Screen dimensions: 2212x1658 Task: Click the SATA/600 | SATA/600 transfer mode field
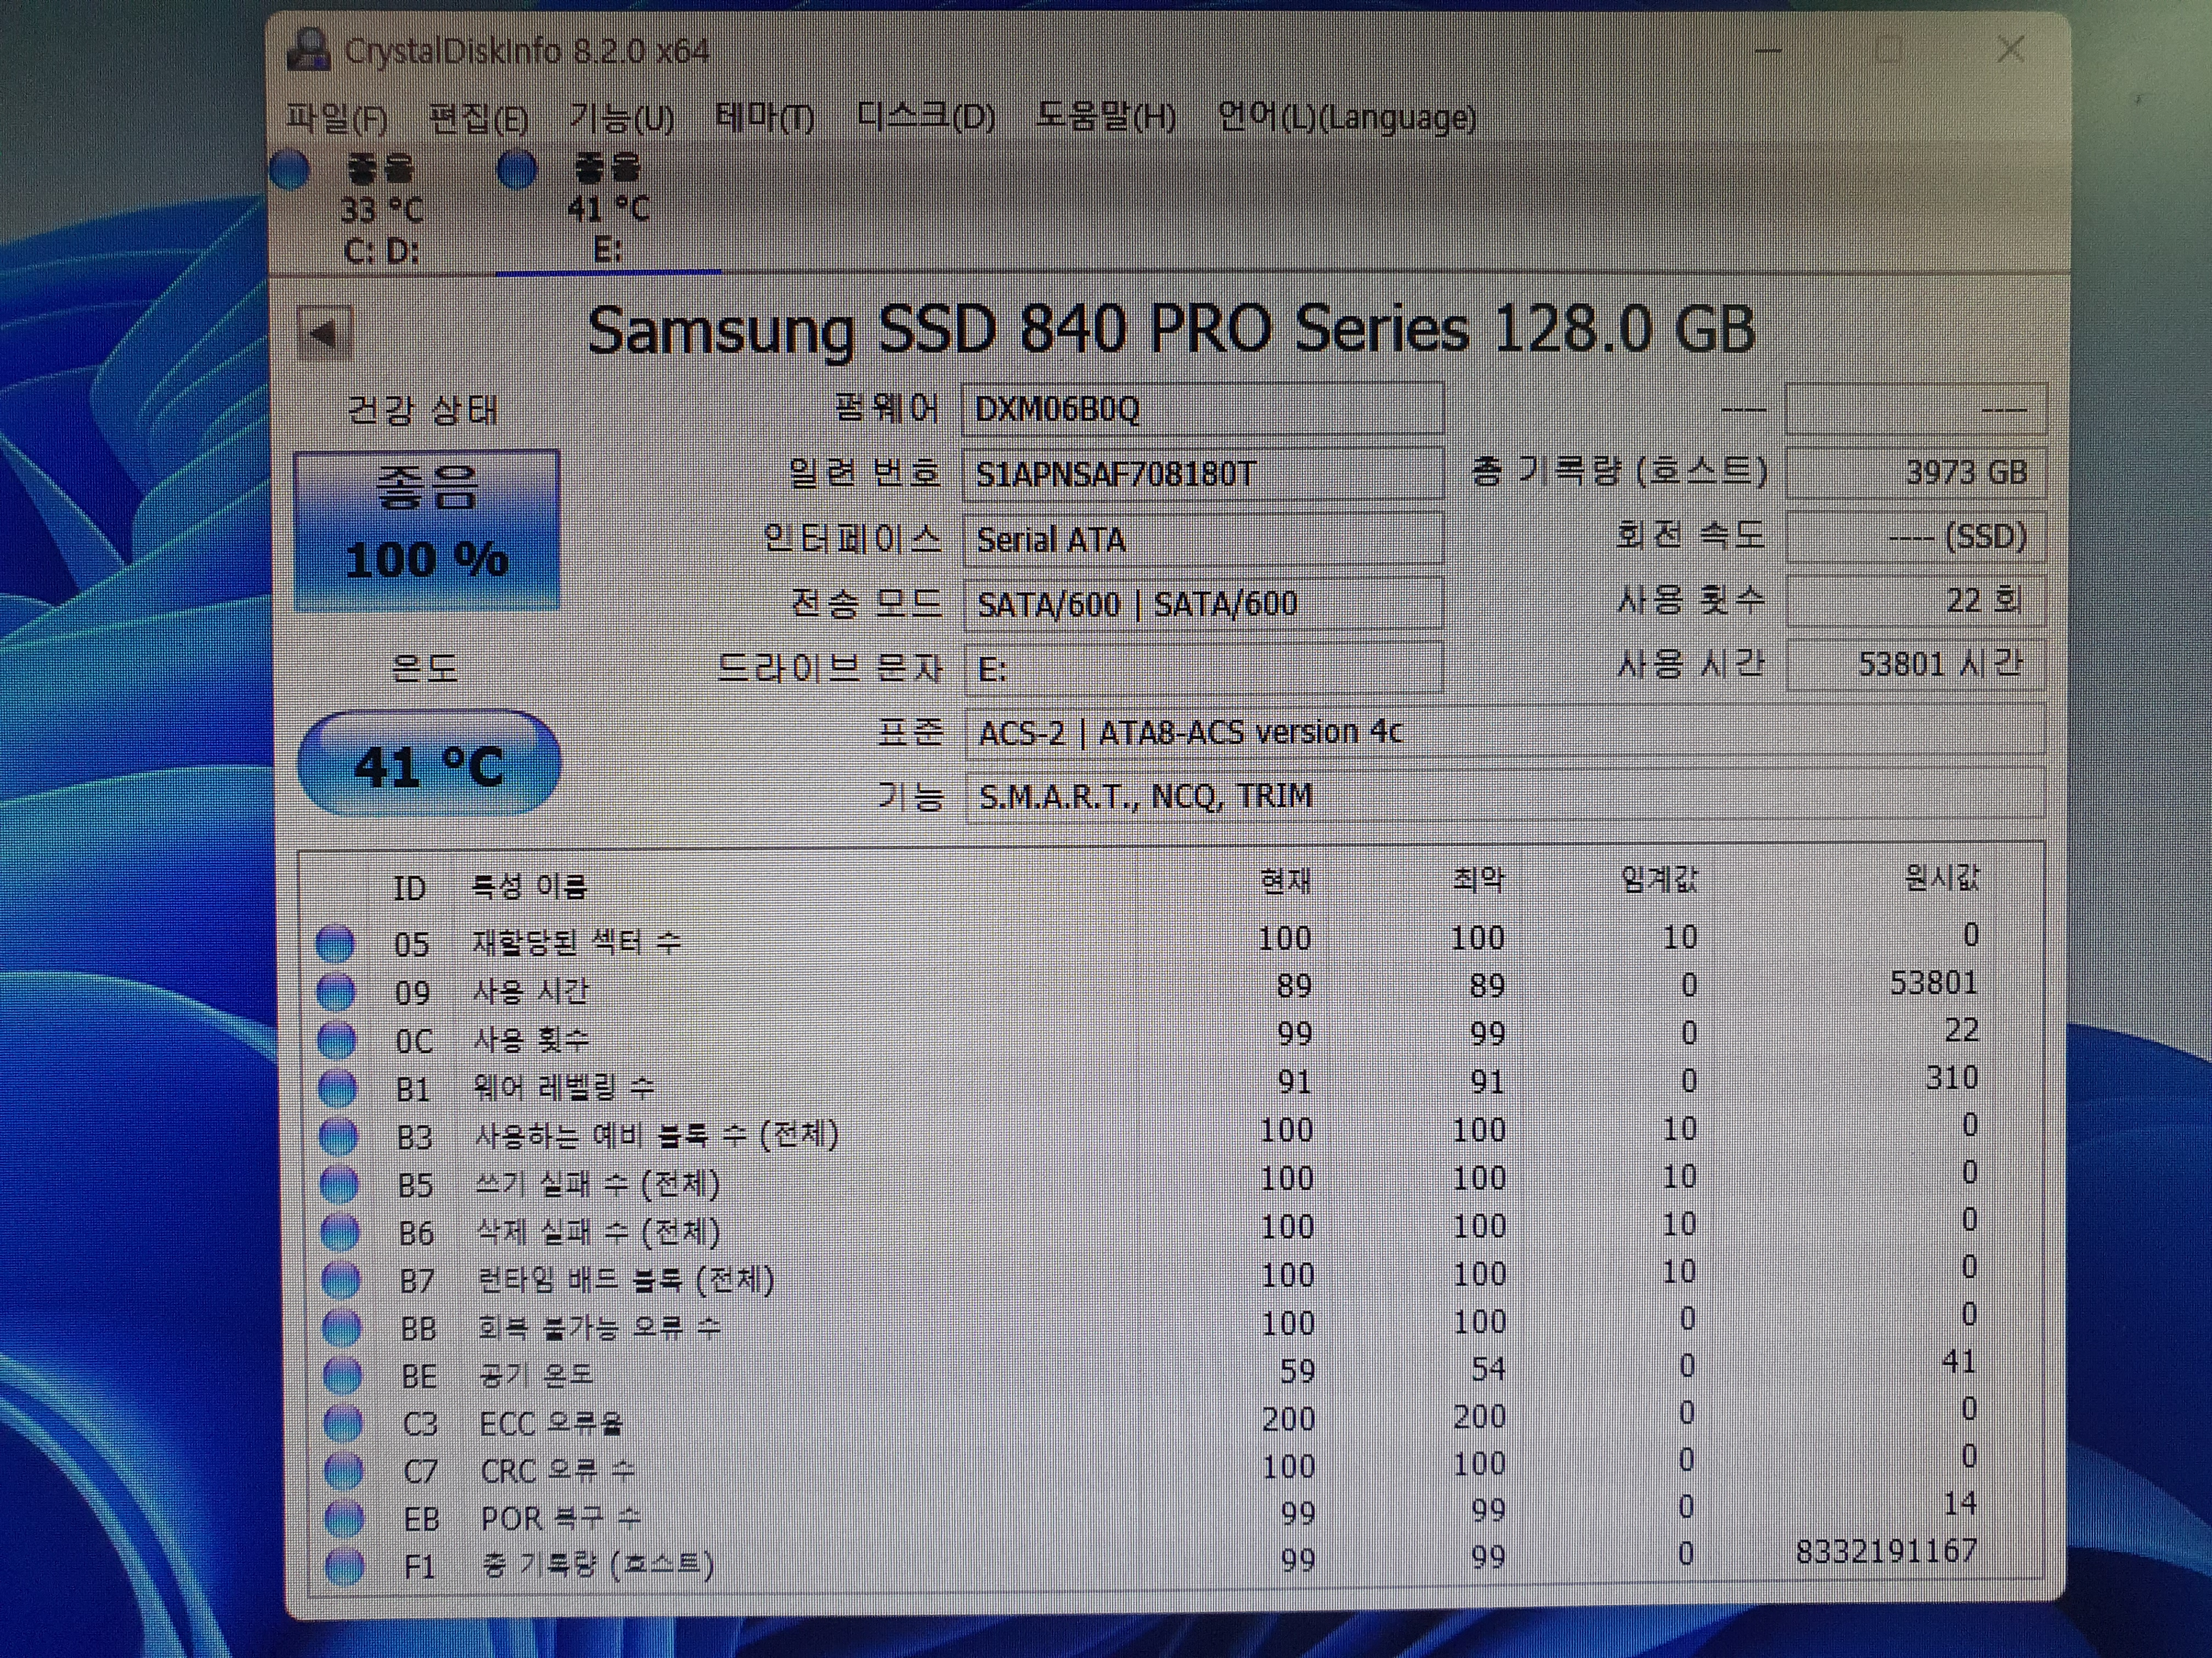[1203, 604]
